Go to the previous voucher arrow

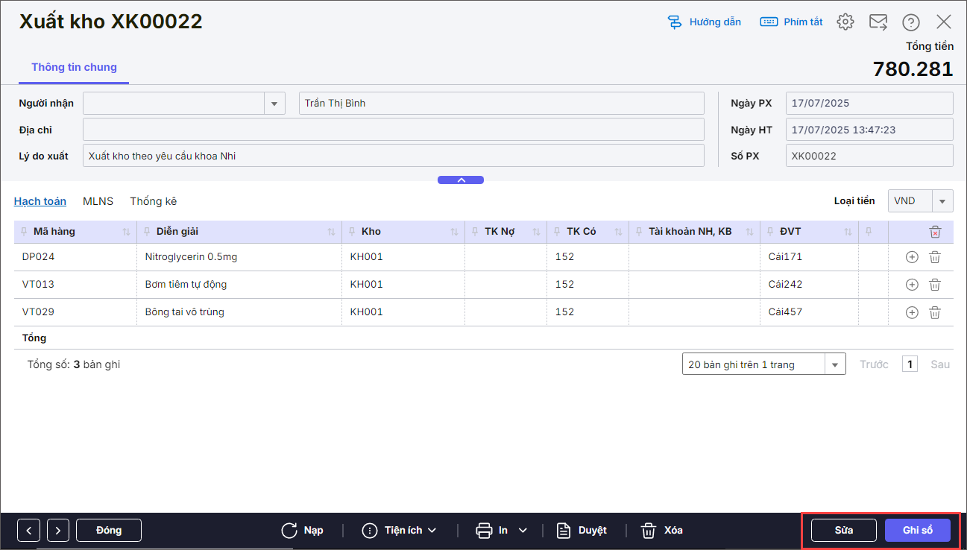point(28,531)
